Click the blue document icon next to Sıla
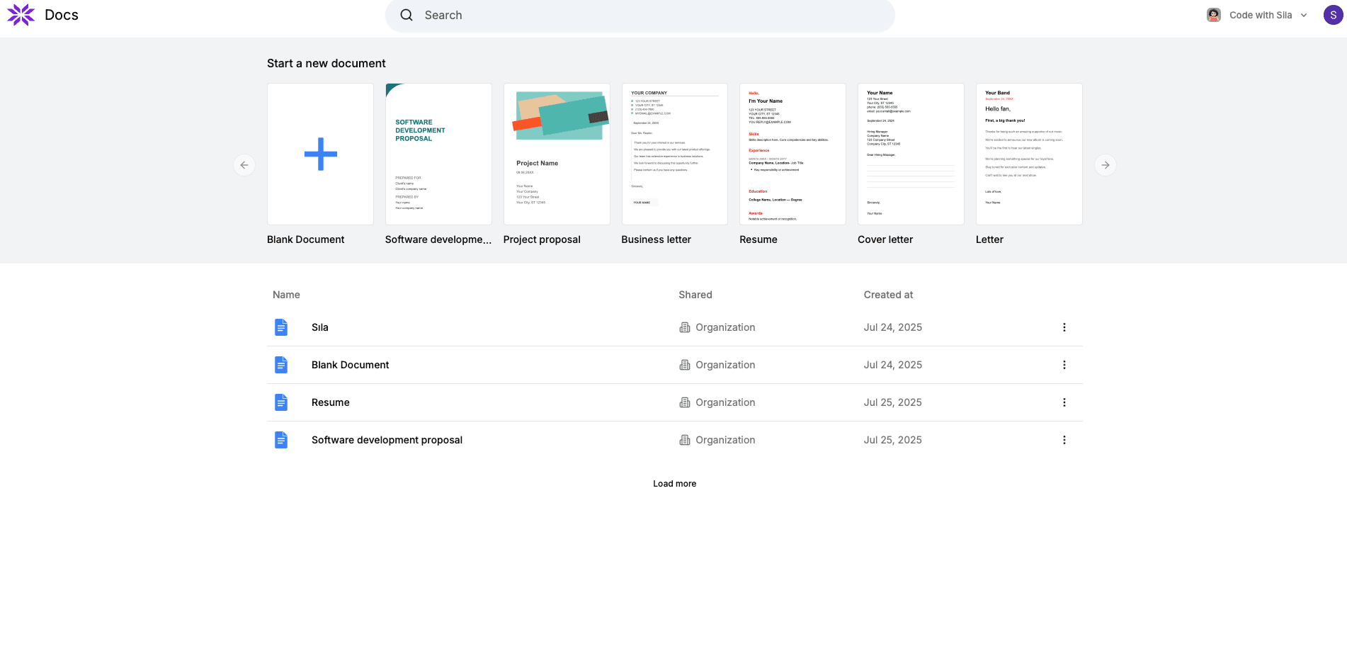This screenshot has width=1347, height=668. [281, 327]
